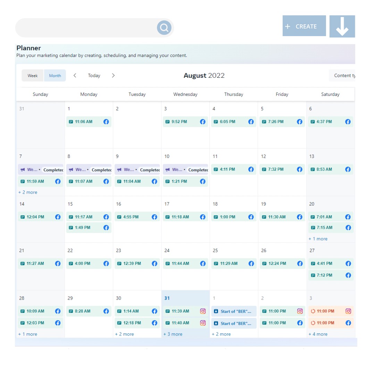Open the 4:55 PM post on August 16

137,217
